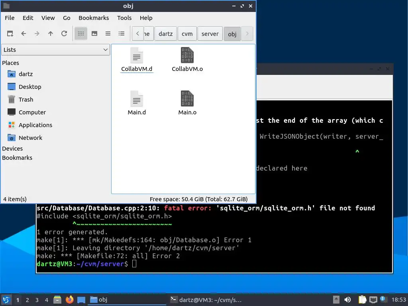The height and width of the screenshot is (306, 408).
Task: Open dartz home in Places
Action: coord(25,74)
